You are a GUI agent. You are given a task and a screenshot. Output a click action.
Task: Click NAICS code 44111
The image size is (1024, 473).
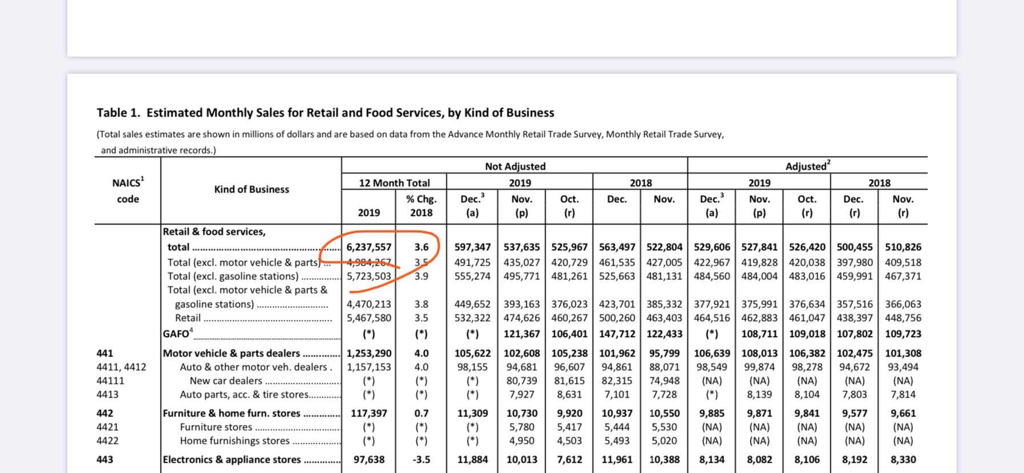(x=110, y=380)
